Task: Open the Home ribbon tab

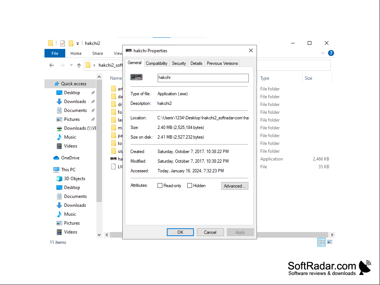Action: point(76,53)
